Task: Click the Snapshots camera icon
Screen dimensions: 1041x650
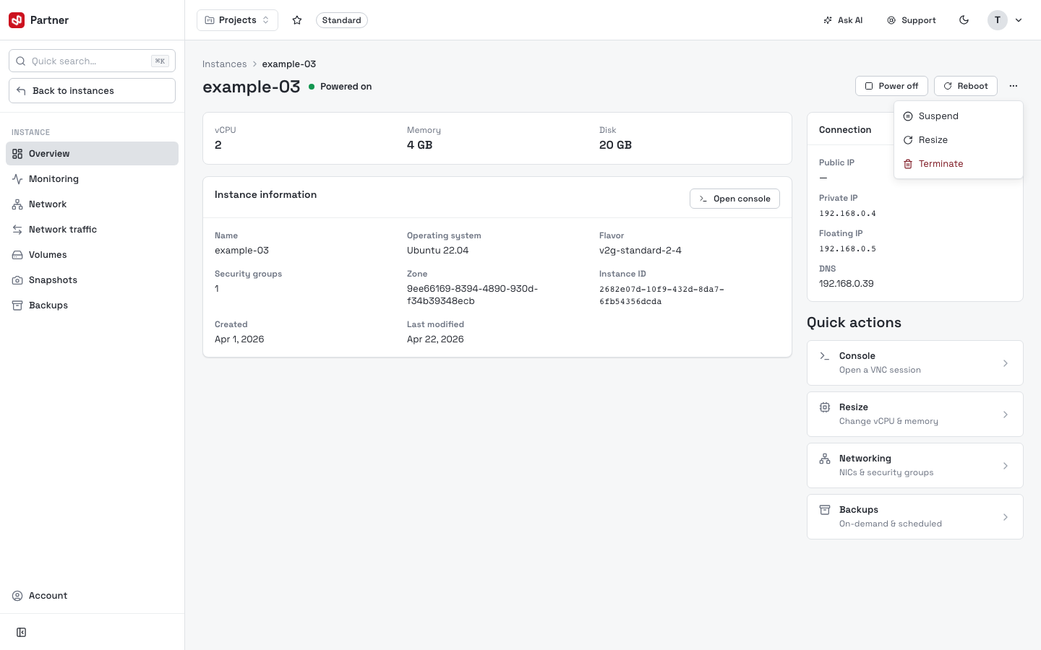Action: (x=17, y=280)
